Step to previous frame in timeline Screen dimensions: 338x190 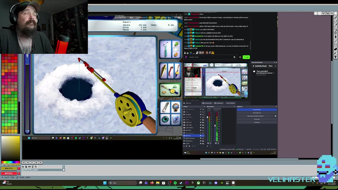pyautogui.click(x=28, y=163)
